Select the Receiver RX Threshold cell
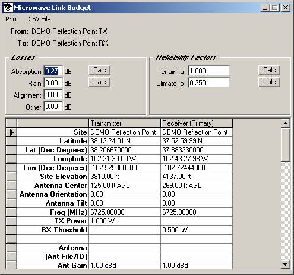The image size is (294, 275). tap(197, 230)
